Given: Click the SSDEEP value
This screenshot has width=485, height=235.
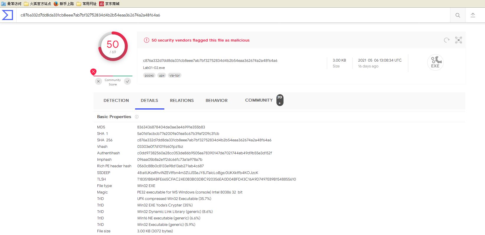Looking at the screenshot, I should pyautogui.click(x=198, y=173).
